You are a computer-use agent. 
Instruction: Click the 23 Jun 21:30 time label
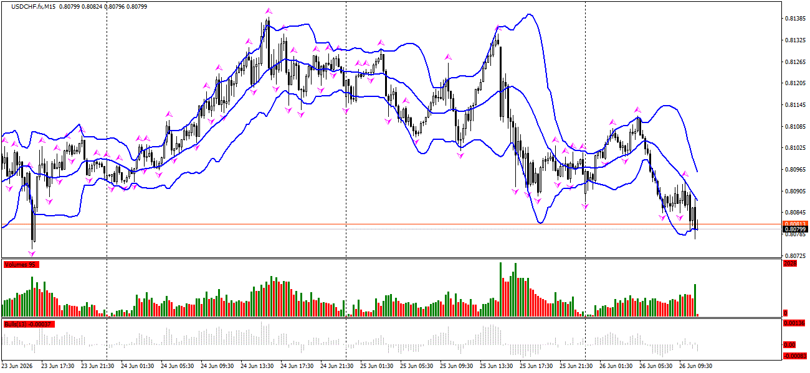97,366
